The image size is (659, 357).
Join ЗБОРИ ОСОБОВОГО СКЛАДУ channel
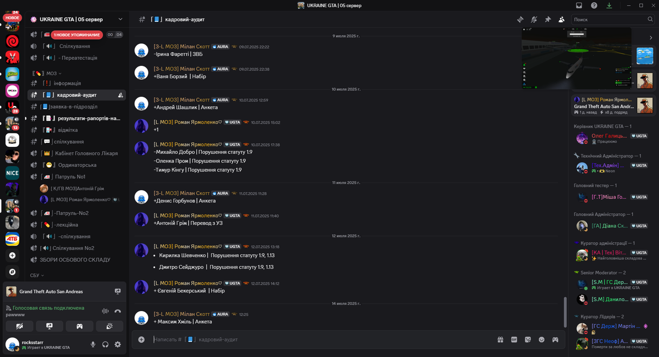click(77, 260)
